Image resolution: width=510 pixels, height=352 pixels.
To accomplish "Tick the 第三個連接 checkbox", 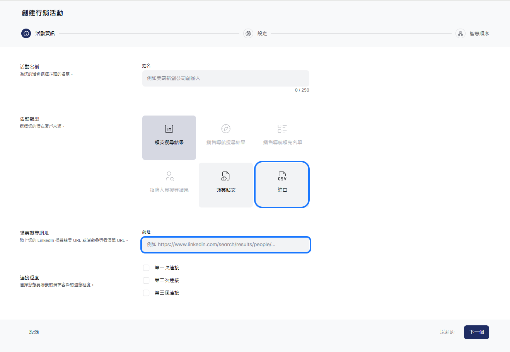I will click(146, 293).
